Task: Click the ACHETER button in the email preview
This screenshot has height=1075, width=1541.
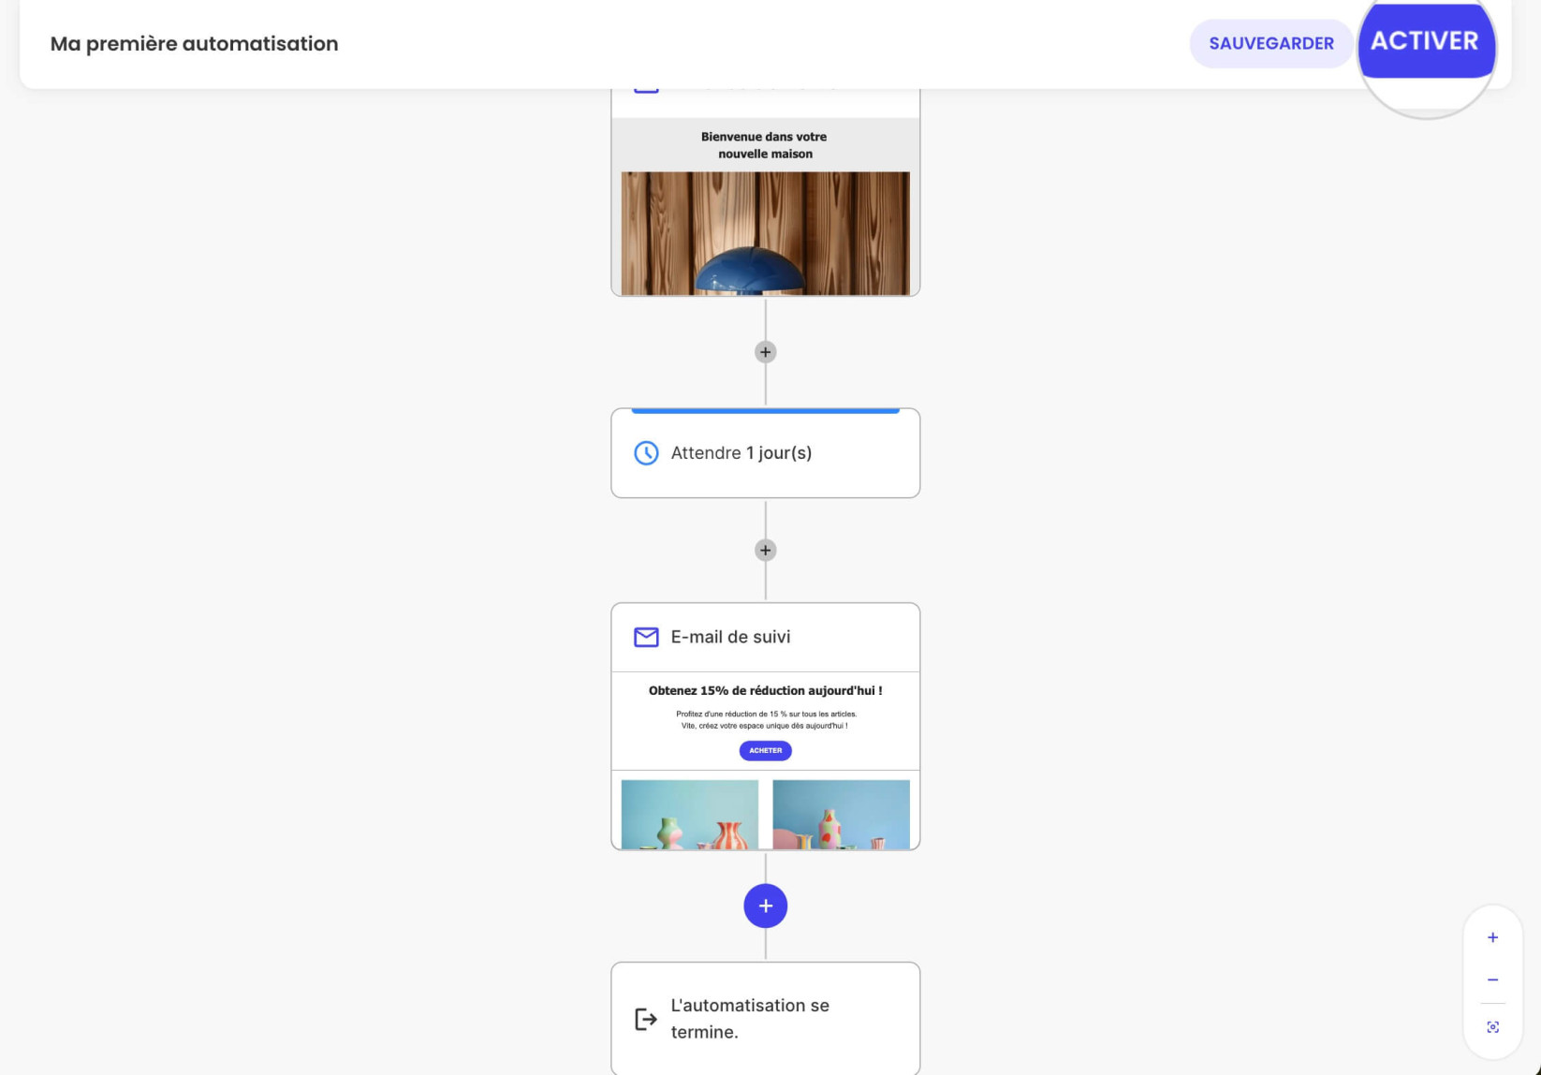Action: click(x=765, y=750)
